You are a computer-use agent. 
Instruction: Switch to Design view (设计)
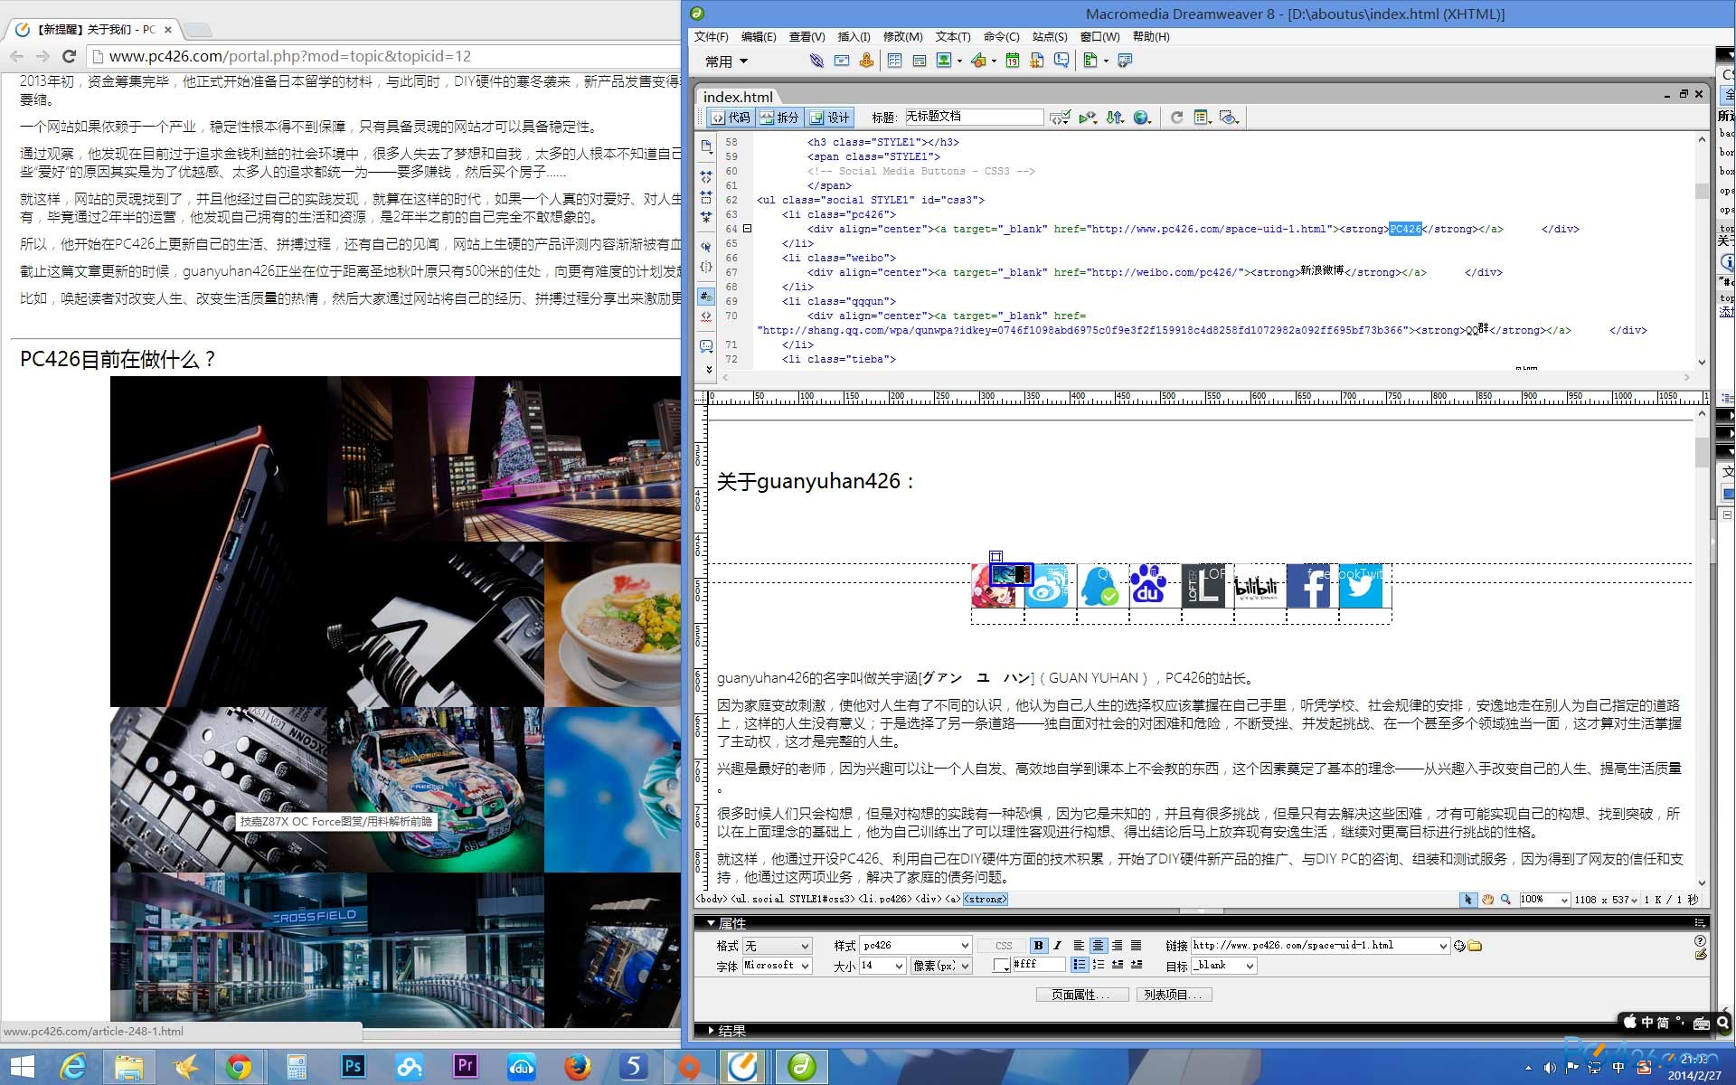pyautogui.click(x=830, y=118)
